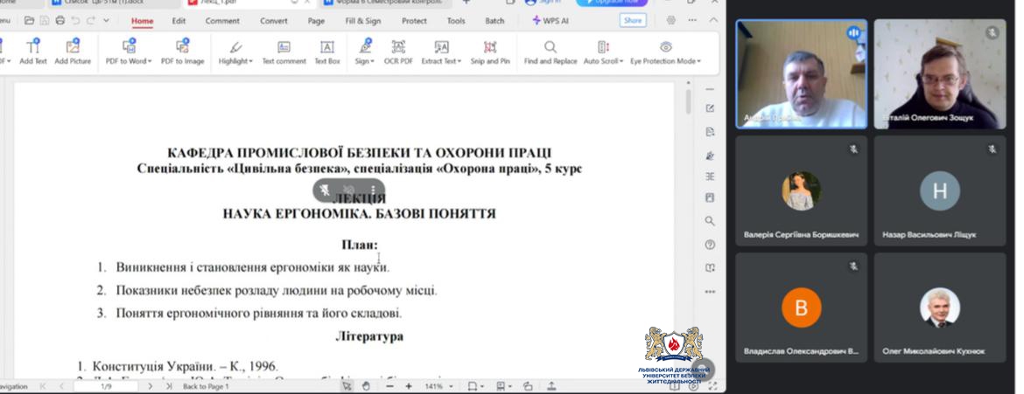Open the 141% zoom level dropdown
Screen dimensions: 1024x394
[x=452, y=386]
